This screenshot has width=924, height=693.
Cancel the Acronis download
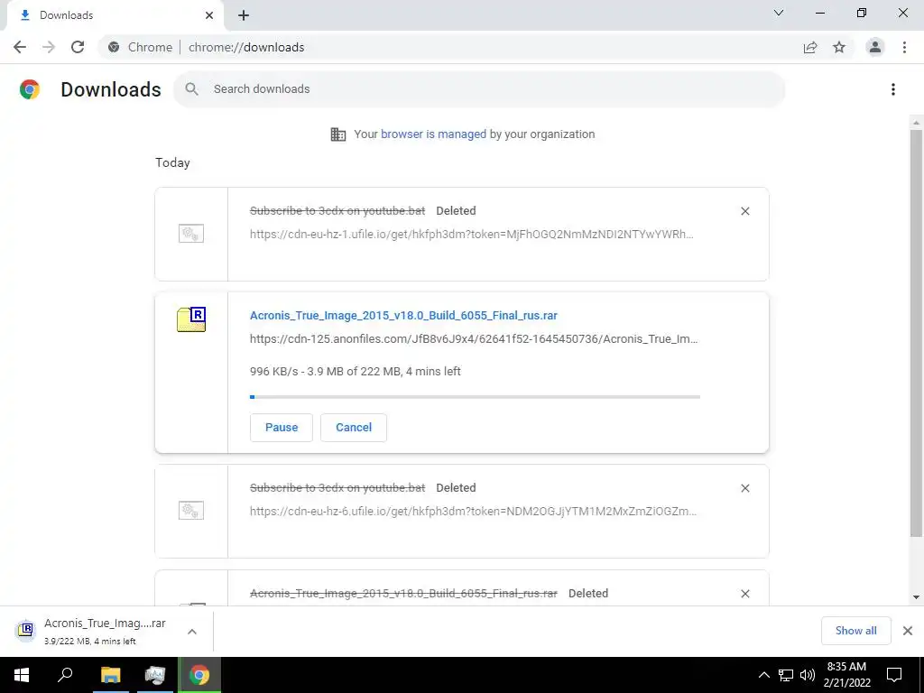coord(354,427)
